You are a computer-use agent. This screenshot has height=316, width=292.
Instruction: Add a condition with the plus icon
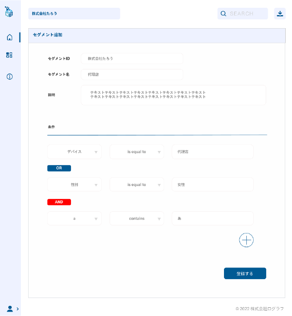tap(246, 240)
